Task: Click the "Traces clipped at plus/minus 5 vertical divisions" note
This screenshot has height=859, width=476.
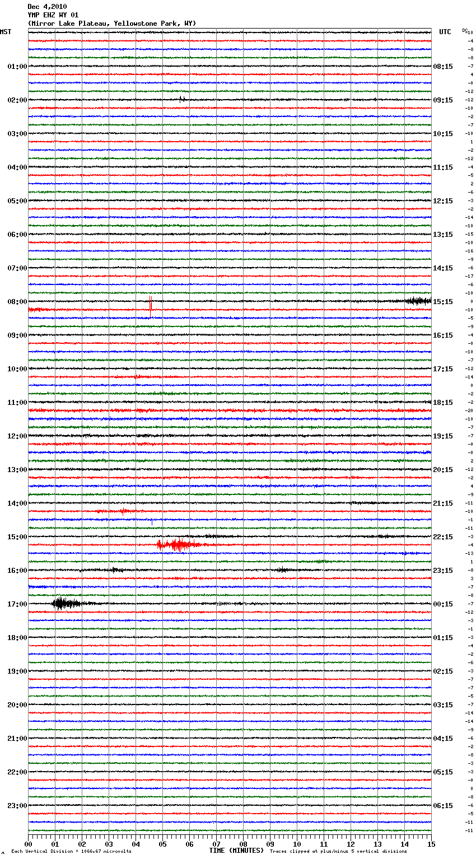Action: (x=339, y=852)
